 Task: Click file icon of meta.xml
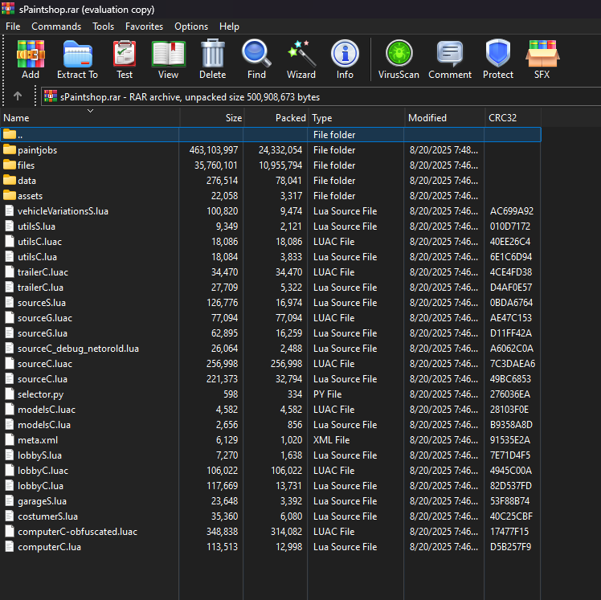[x=10, y=440]
